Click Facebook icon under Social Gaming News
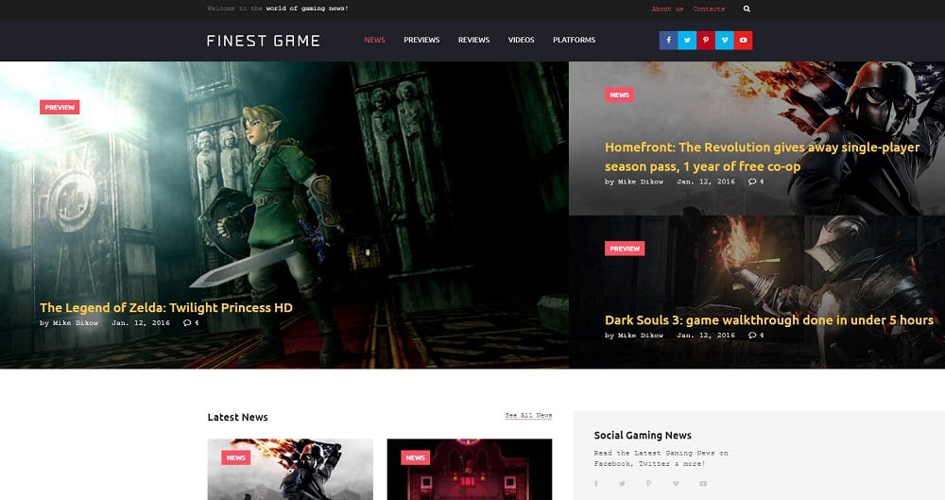Screen dimensions: 945x500 [596, 484]
